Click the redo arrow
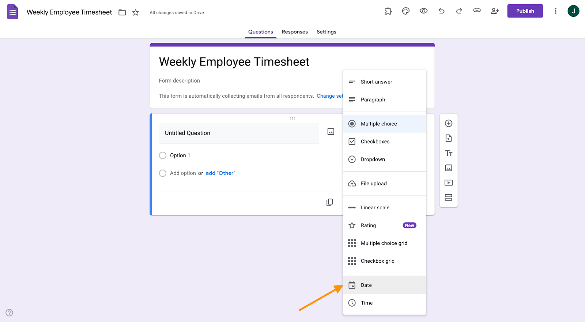 point(459,11)
